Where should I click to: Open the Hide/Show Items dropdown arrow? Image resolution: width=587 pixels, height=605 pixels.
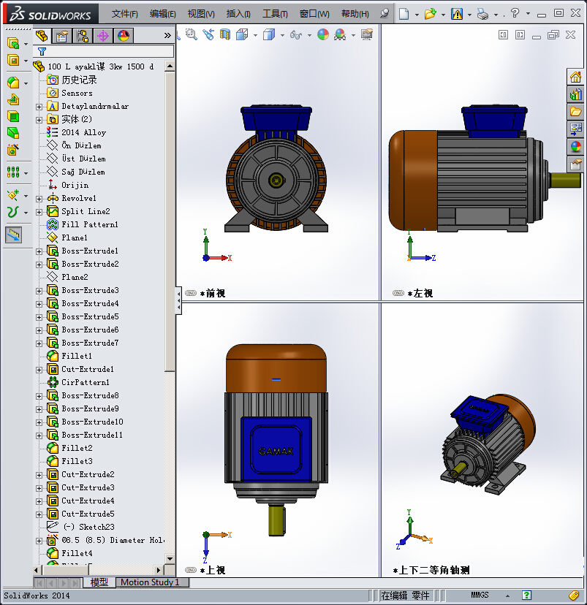pyautogui.click(x=309, y=36)
